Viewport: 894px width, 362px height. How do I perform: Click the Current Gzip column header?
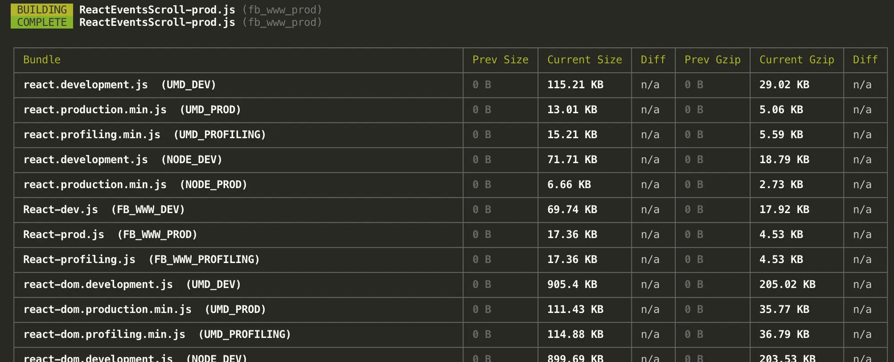[797, 60]
